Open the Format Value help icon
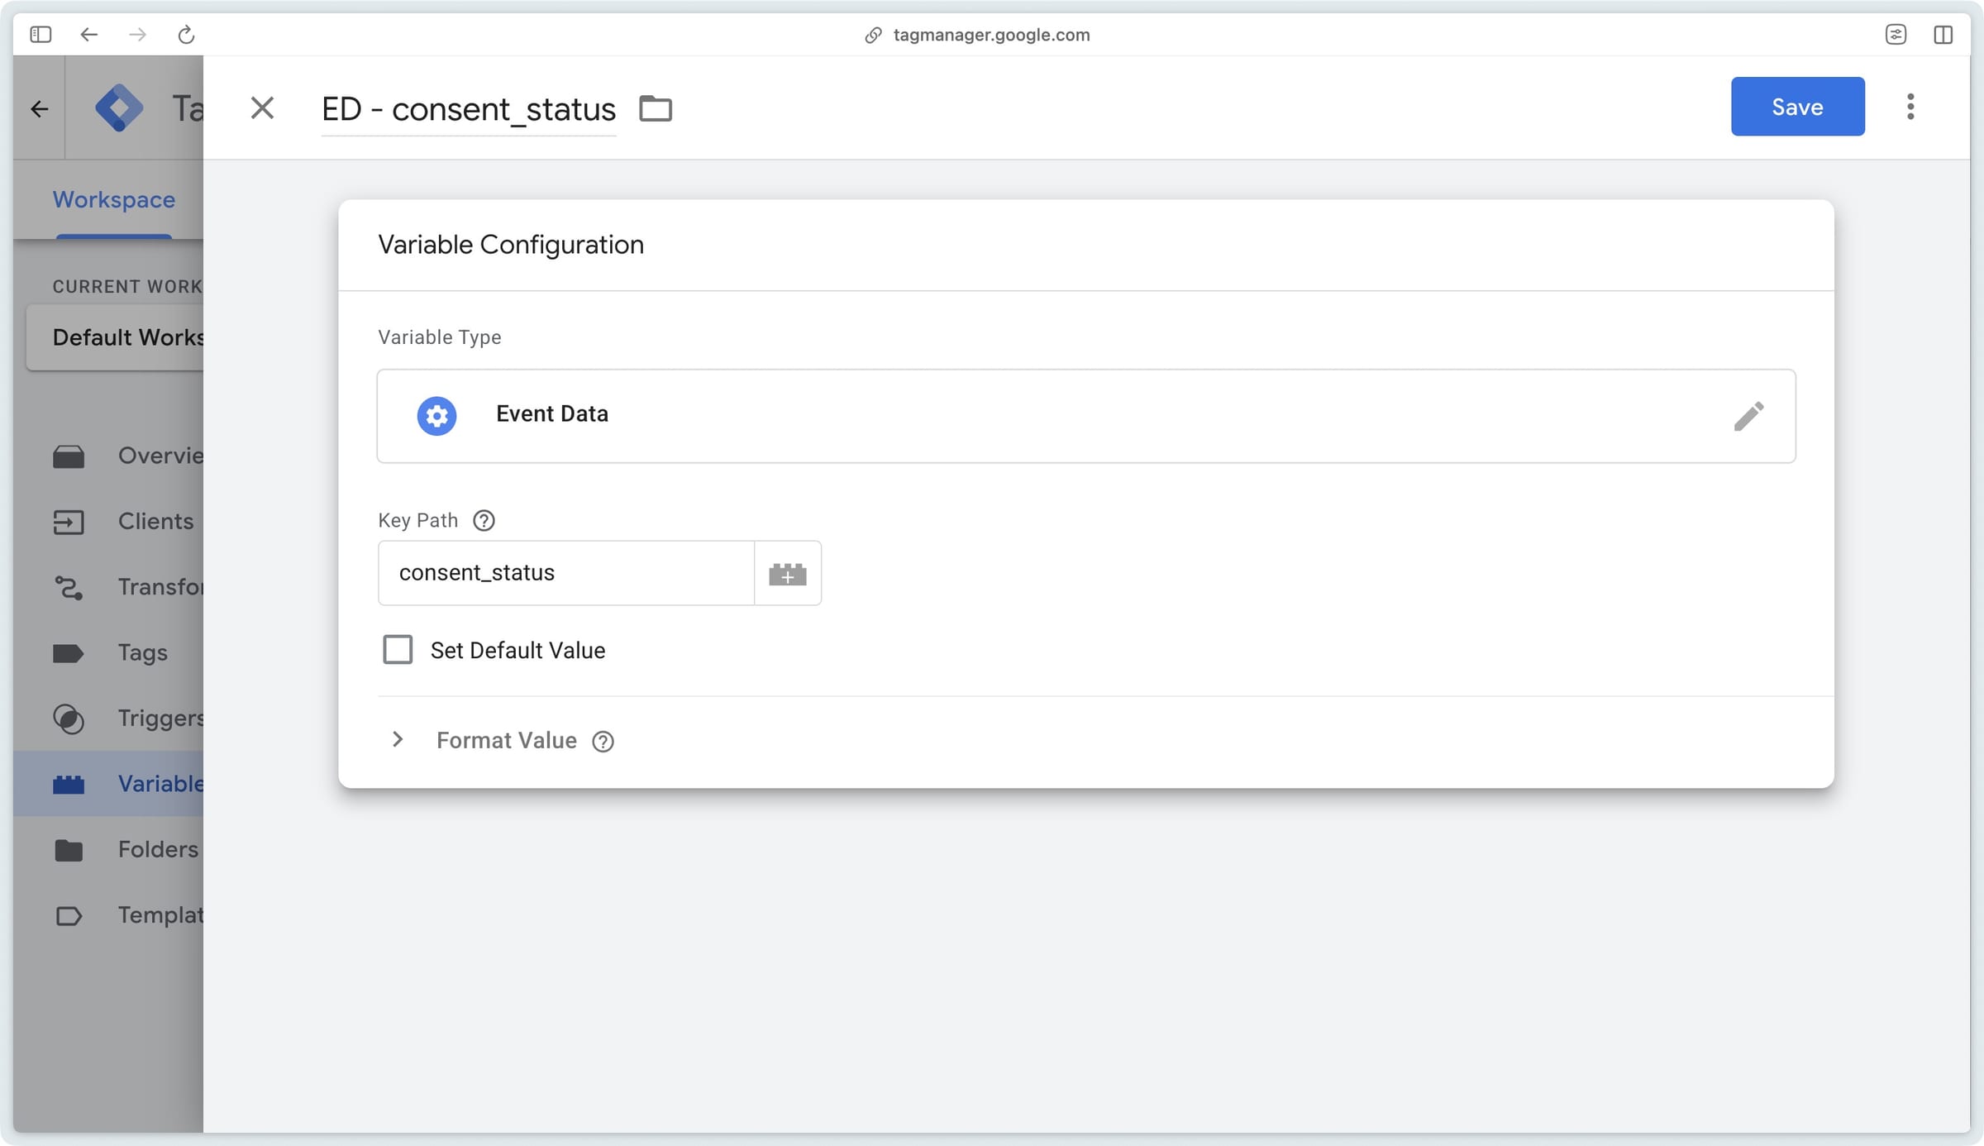 point(603,741)
